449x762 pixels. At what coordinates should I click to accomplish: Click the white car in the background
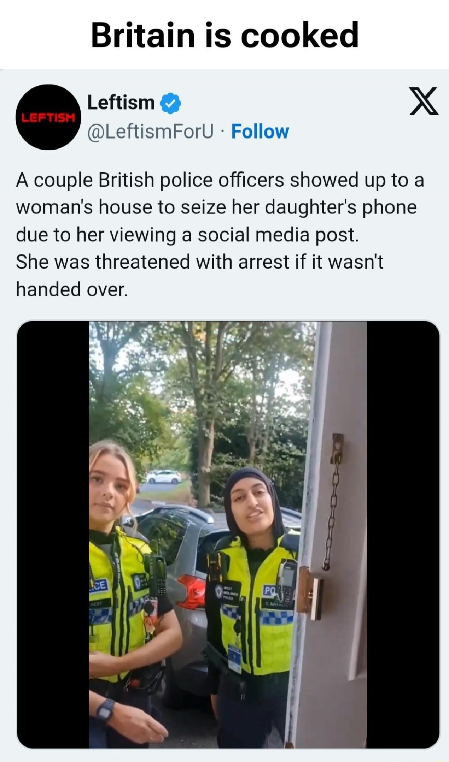[x=163, y=477]
